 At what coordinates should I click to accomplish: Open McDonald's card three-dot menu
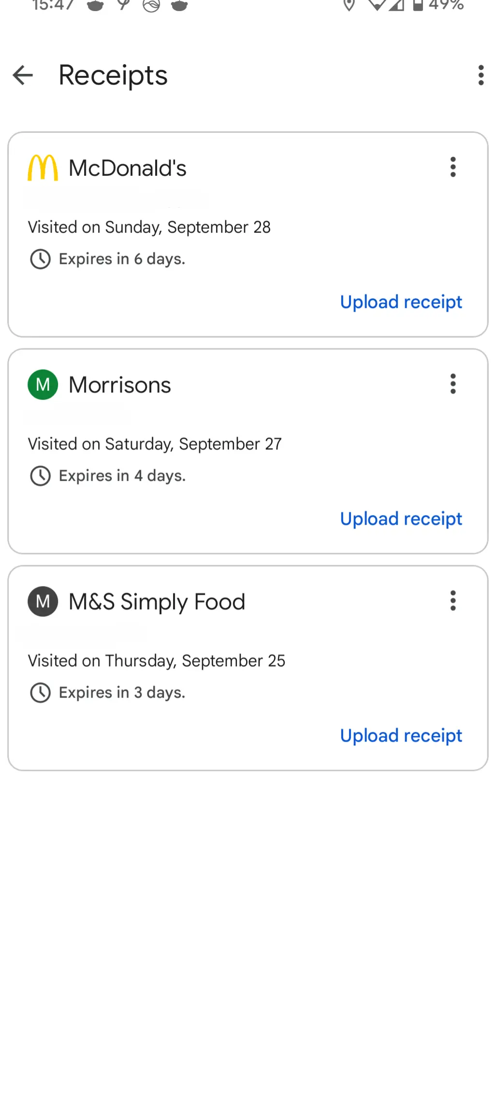(x=453, y=167)
